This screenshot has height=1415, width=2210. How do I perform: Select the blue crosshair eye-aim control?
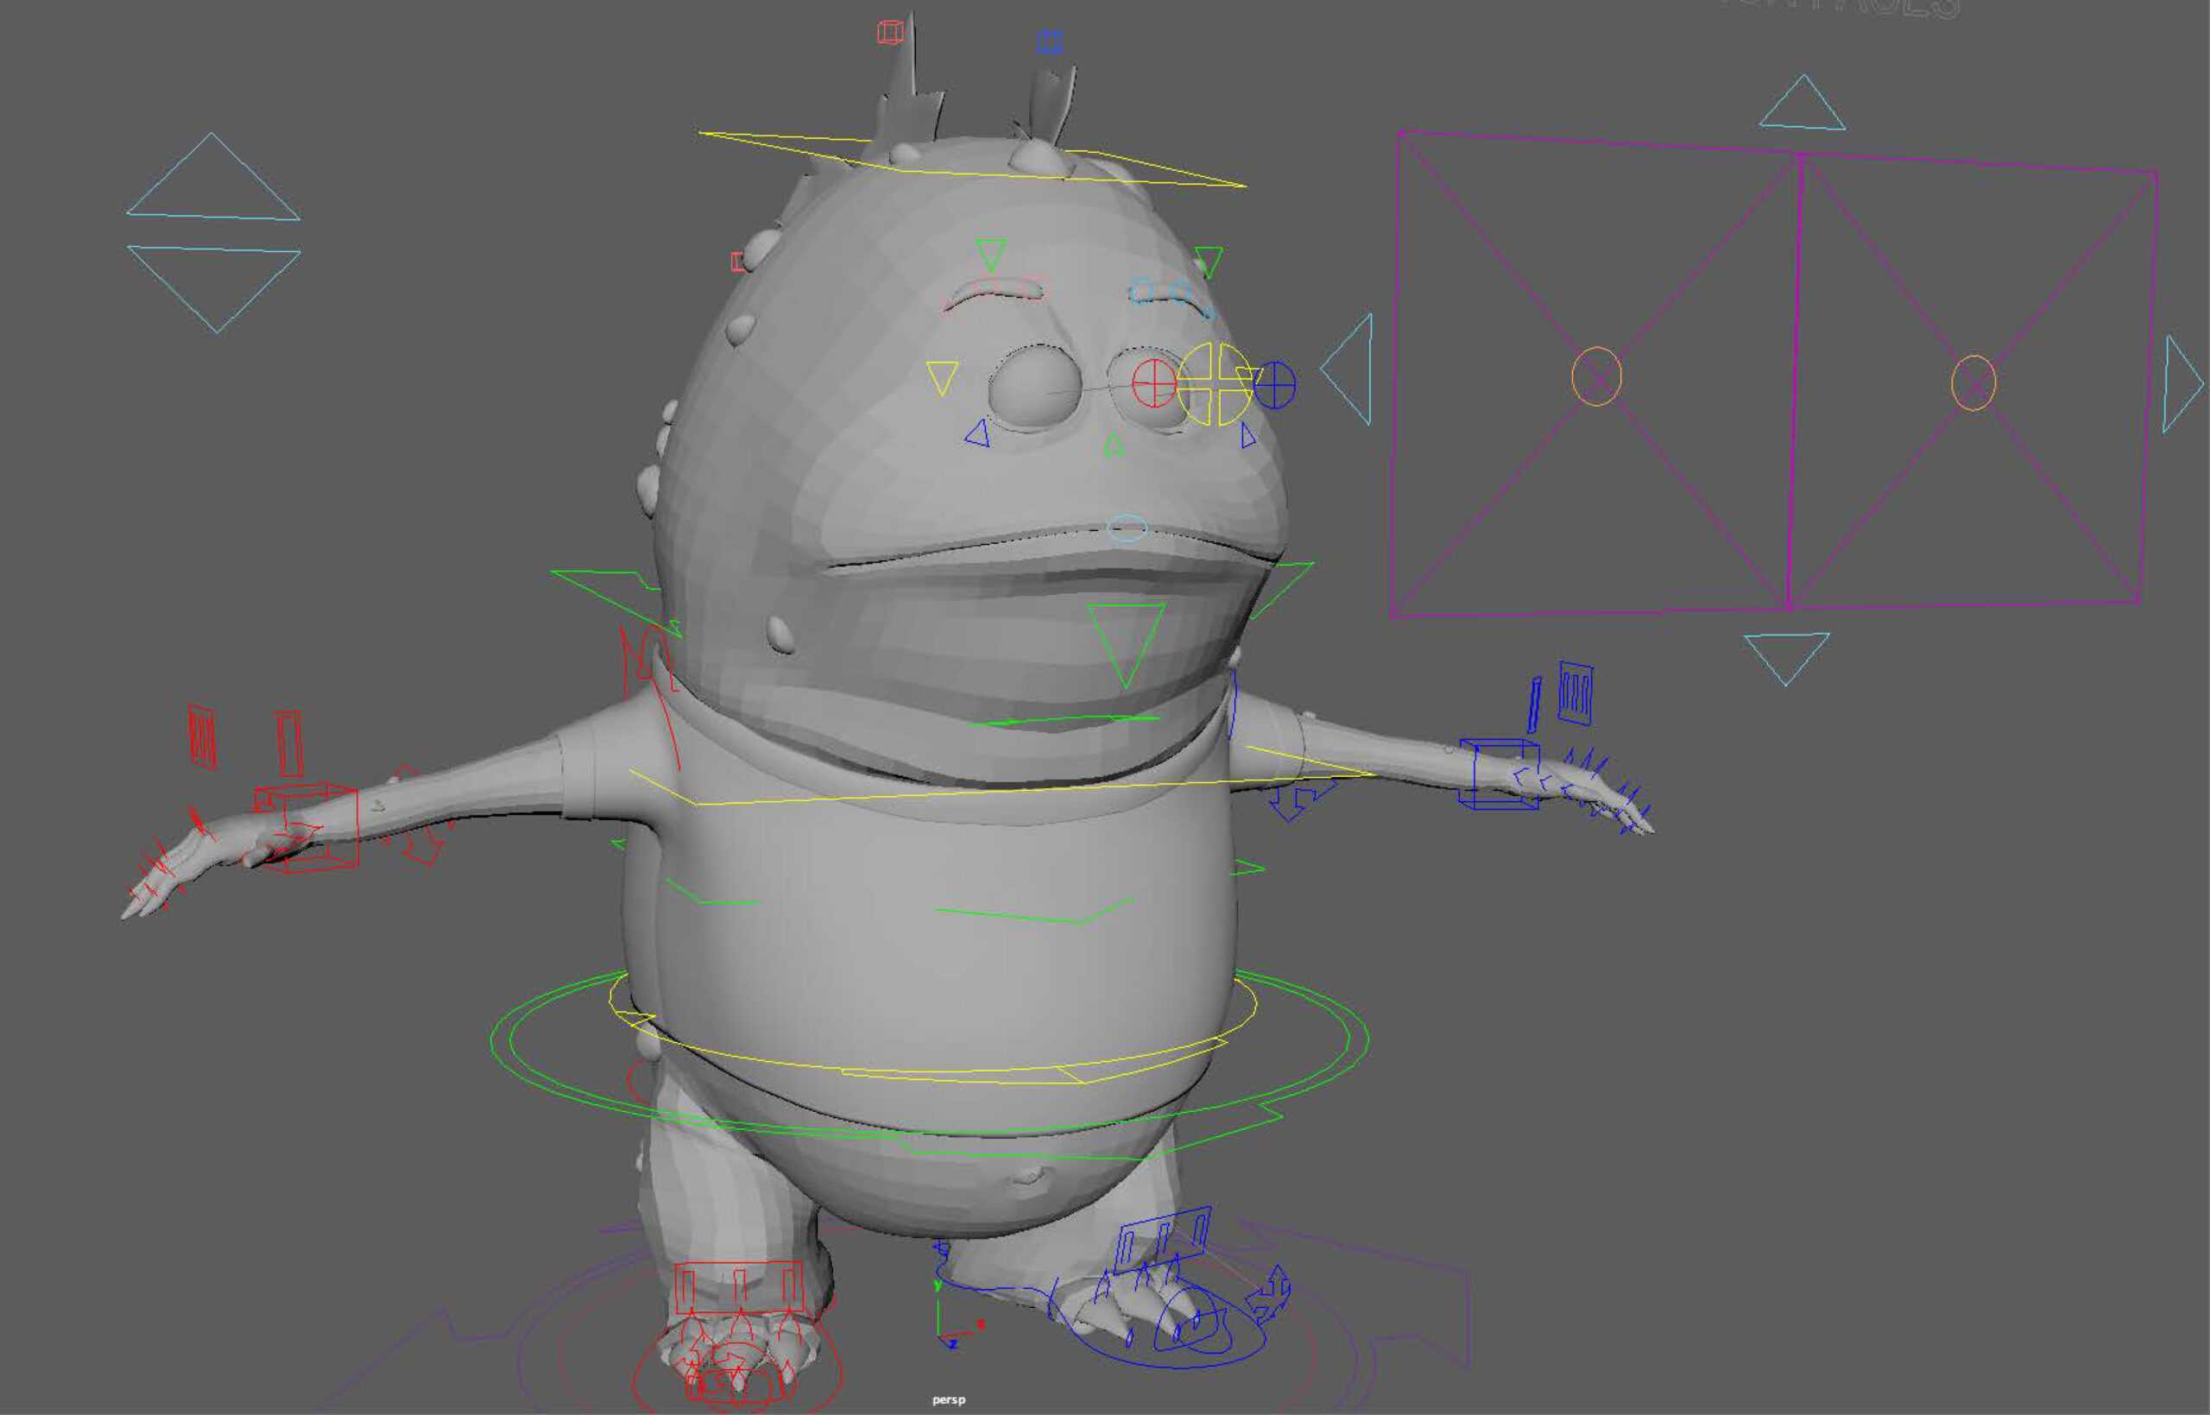coord(1274,384)
